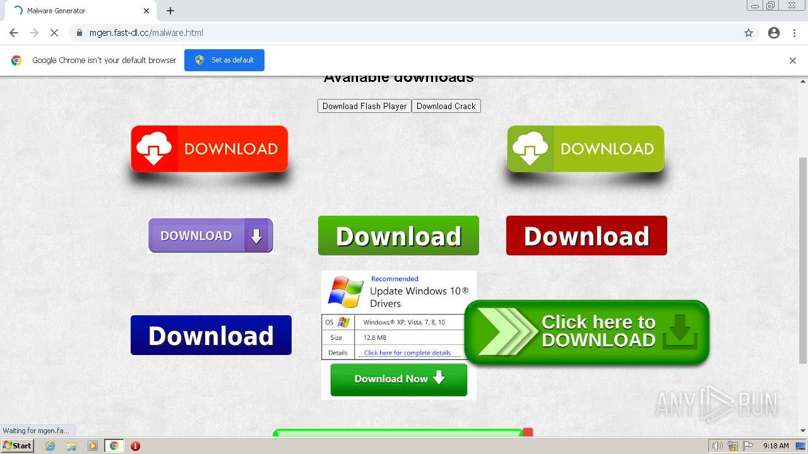View site info via the lock icon
808x454 pixels.
click(79, 33)
